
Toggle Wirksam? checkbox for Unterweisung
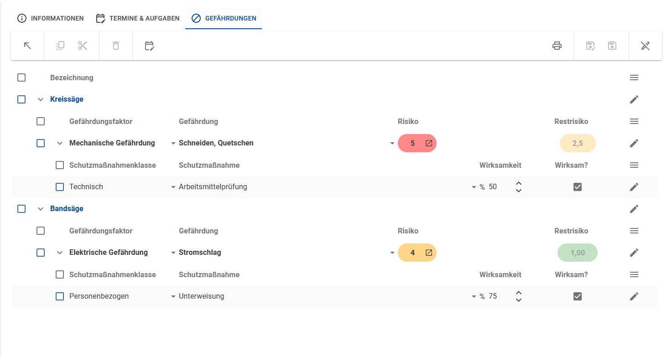click(x=578, y=296)
